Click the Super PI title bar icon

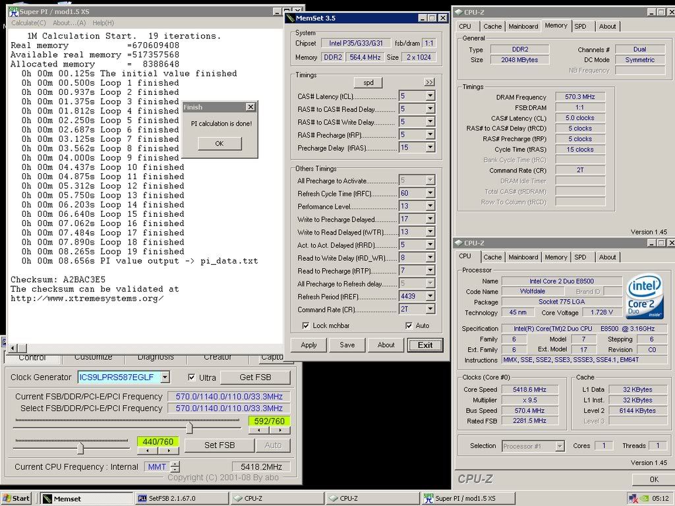point(14,12)
